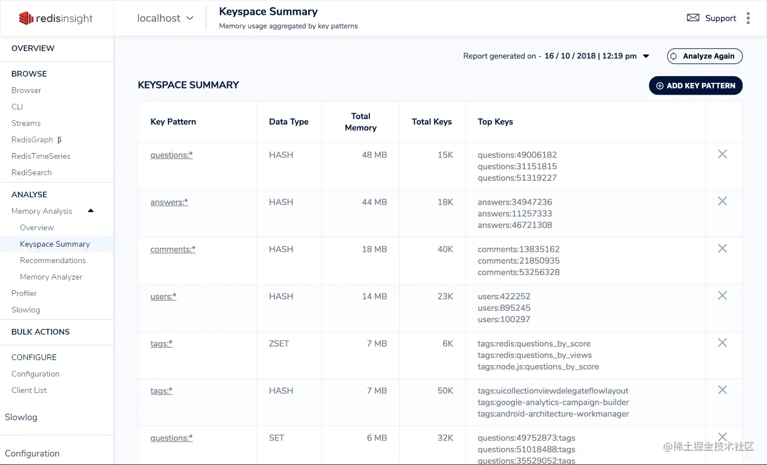Open Client List in the sidebar
Viewport: 767px width, 465px height.
pos(29,390)
